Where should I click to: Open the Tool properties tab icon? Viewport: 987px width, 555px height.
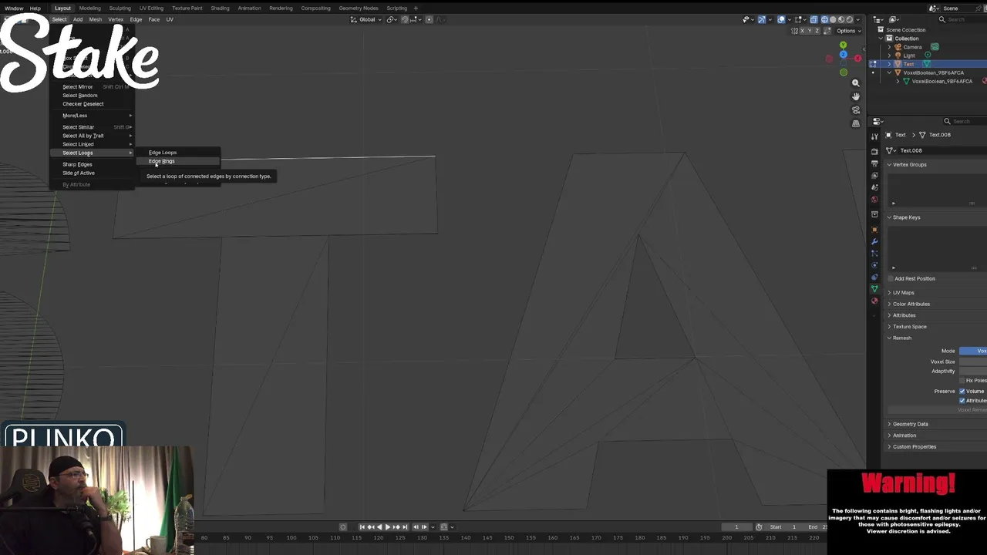pyautogui.click(x=874, y=136)
